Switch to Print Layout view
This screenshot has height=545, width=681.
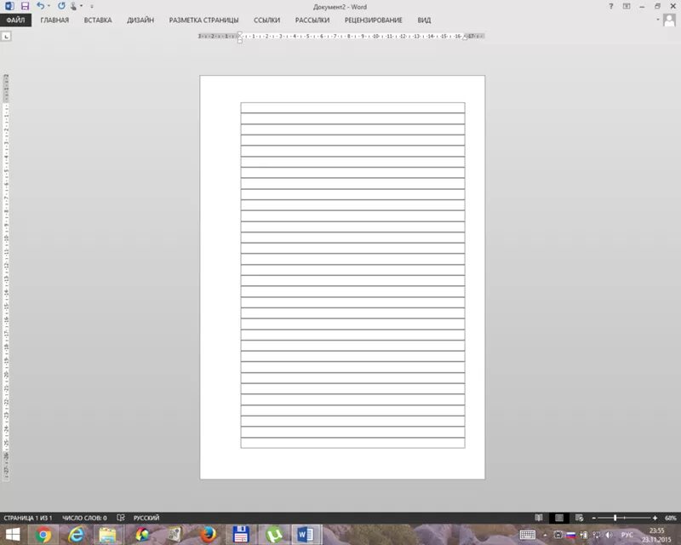(x=559, y=518)
